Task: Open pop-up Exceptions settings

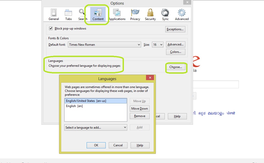Action: [175, 29]
